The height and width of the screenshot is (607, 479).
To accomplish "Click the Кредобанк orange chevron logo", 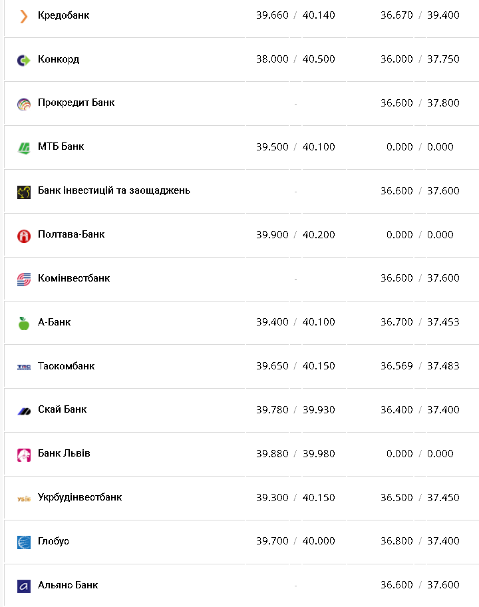I will click(24, 16).
